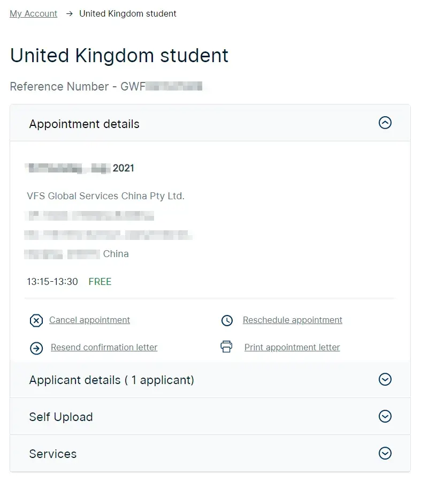Expand the Self Upload chevron
Viewport: 421px width, 481px height.
385,417
